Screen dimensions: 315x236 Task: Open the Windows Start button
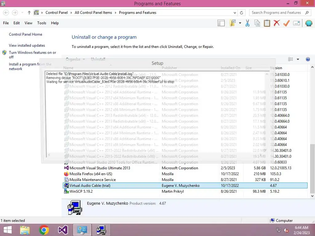8,230
